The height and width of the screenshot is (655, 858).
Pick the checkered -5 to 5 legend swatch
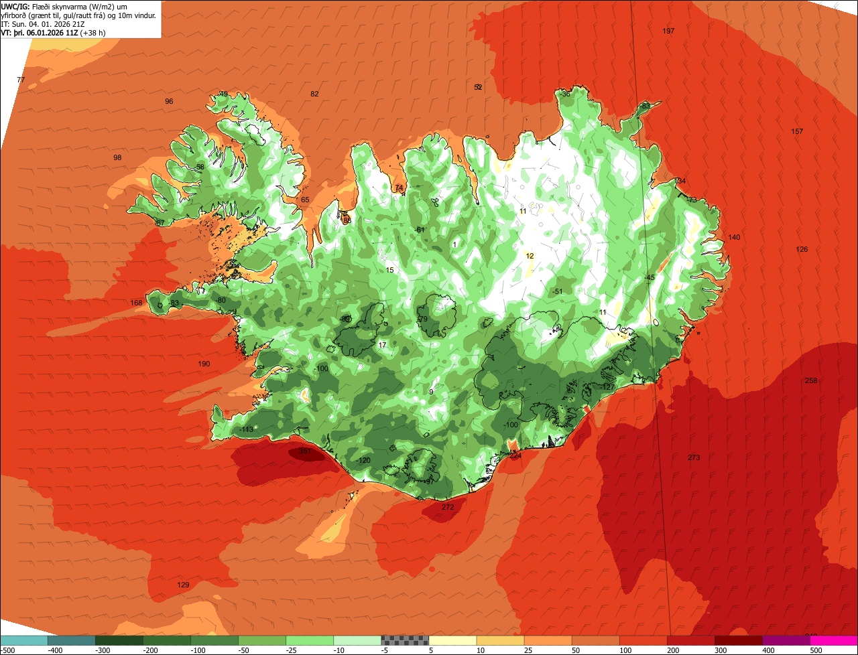pos(405,640)
